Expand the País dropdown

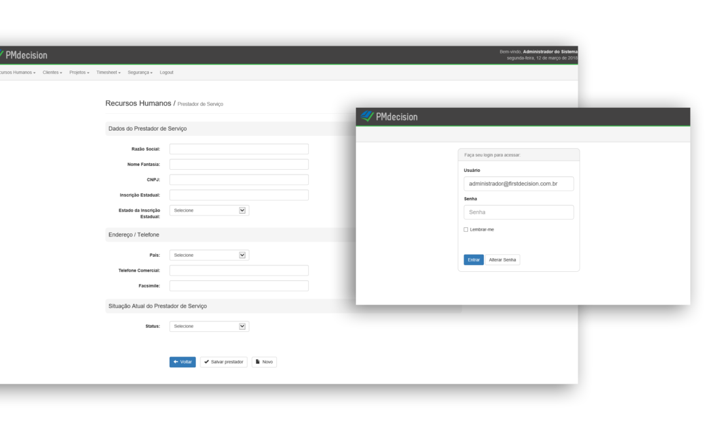tap(209, 255)
